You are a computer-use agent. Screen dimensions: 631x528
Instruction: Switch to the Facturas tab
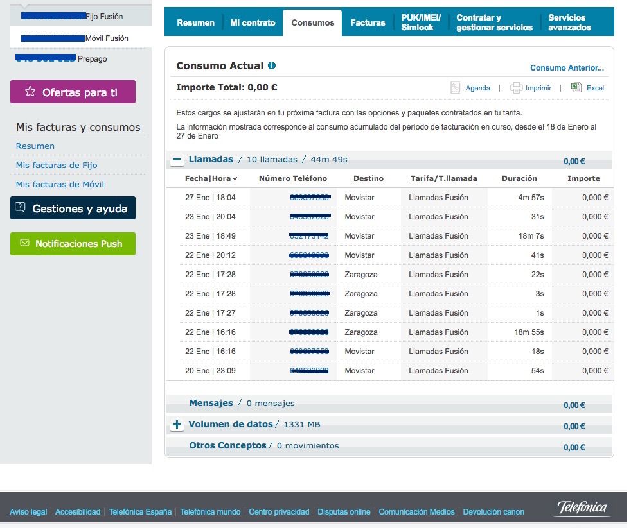pos(368,22)
